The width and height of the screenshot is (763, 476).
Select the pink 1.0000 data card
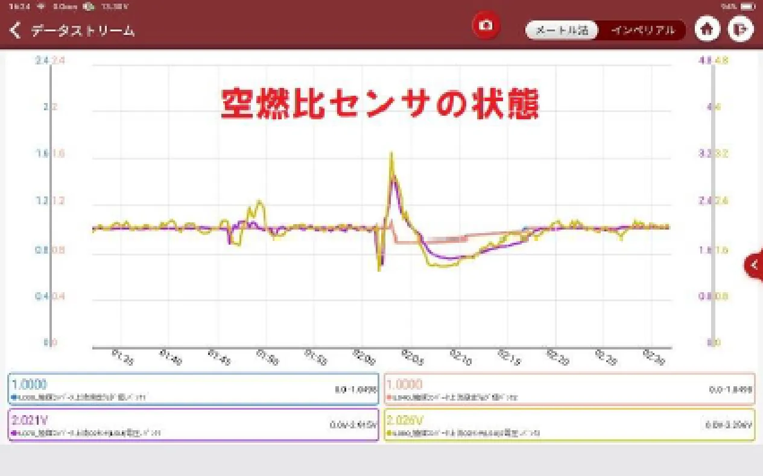click(x=569, y=389)
